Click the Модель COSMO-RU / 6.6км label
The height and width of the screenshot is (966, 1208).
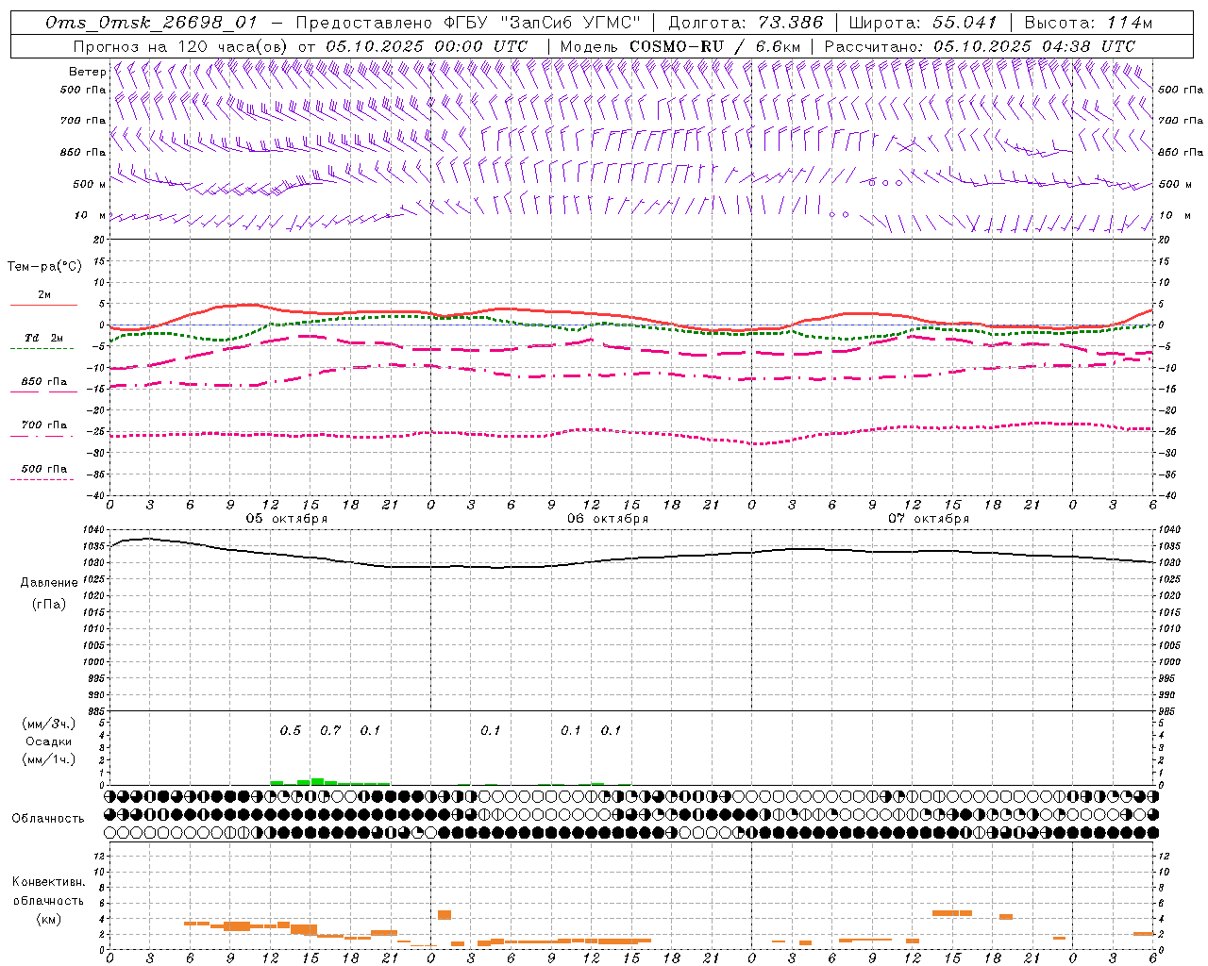(679, 46)
